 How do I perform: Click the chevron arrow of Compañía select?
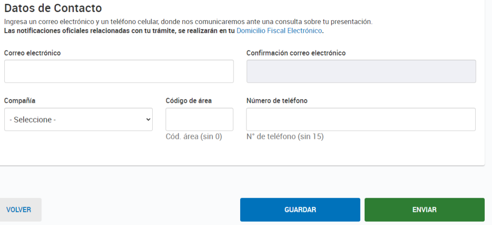[x=148, y=119]
